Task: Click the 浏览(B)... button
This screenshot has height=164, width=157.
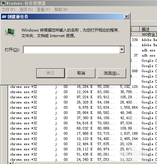Action: (112, 73)
